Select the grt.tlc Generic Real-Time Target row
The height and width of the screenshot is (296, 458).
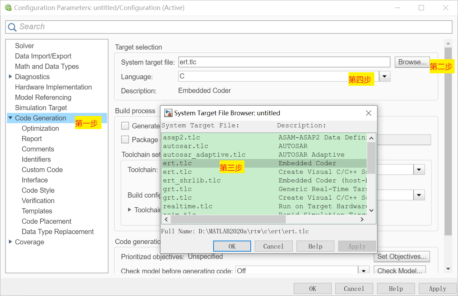pos(264,189)
